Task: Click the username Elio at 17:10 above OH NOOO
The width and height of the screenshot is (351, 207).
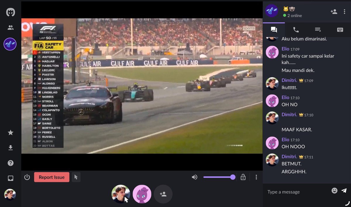Action: point(285,139)
